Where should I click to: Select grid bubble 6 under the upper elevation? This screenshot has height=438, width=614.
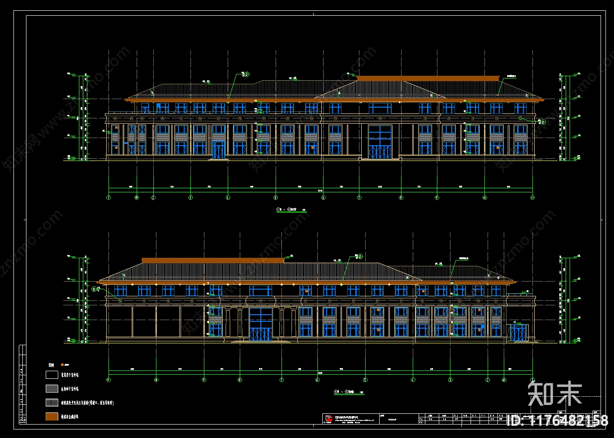pos(323,197)
